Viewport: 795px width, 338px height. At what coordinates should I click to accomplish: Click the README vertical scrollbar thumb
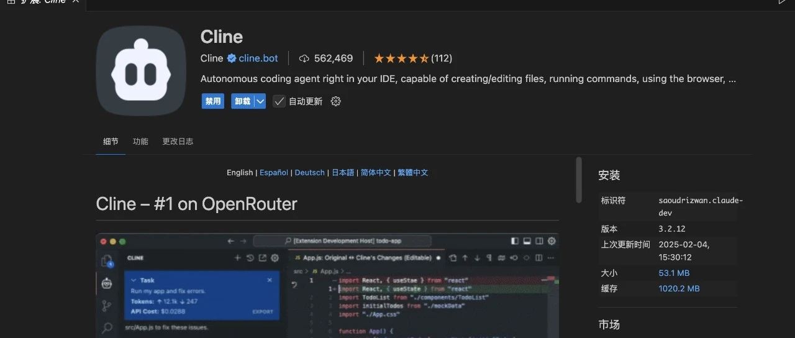[x=579, y=180]
